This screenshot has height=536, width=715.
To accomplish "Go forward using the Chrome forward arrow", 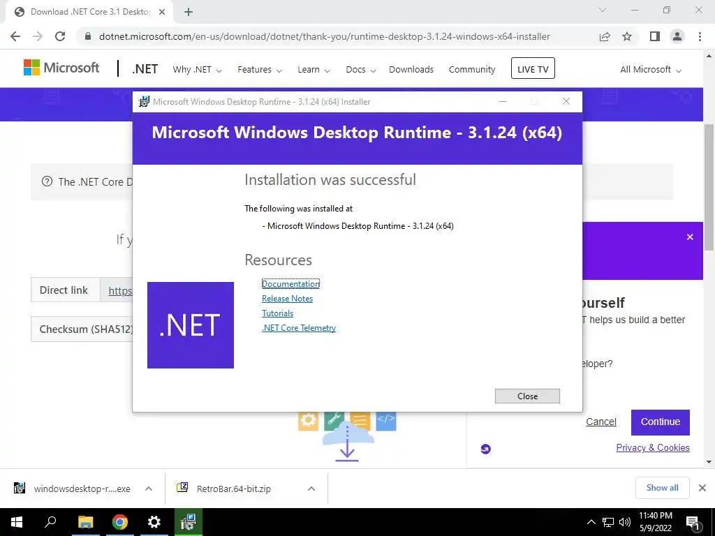I will [38, 36].
